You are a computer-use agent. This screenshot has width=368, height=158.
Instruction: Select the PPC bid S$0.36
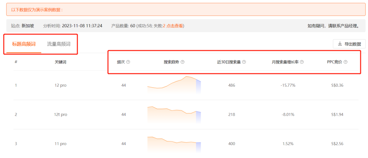(x=337, y=85)
